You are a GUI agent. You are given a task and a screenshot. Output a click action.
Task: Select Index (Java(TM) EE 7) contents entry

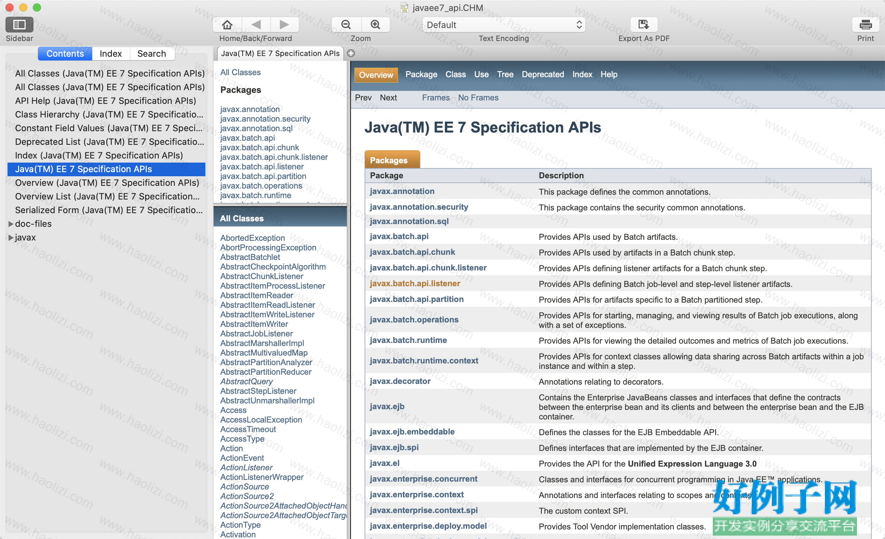[99, 155]
